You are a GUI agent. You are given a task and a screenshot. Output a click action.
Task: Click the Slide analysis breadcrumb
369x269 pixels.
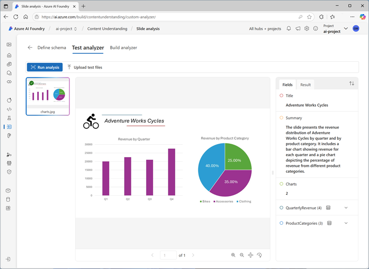click(148, 29)
